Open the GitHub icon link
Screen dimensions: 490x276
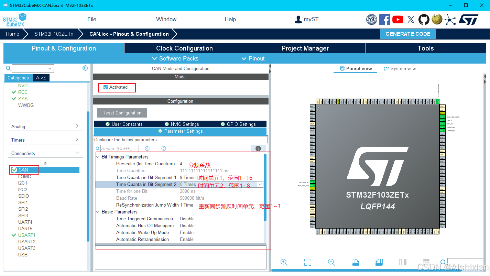pyautogui.click(x=424, y=20)
